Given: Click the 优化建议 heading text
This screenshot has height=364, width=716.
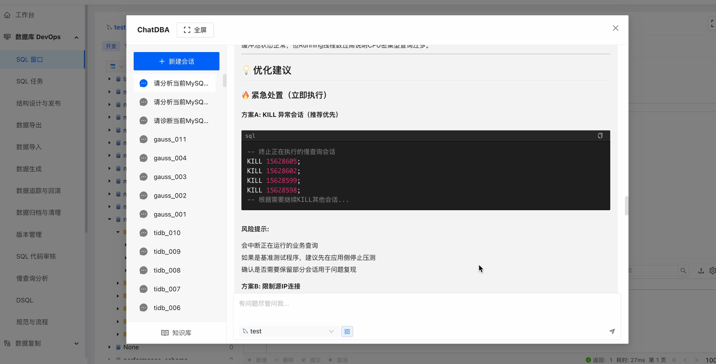Looking at the screenshot, I should (x=272, y=70).
